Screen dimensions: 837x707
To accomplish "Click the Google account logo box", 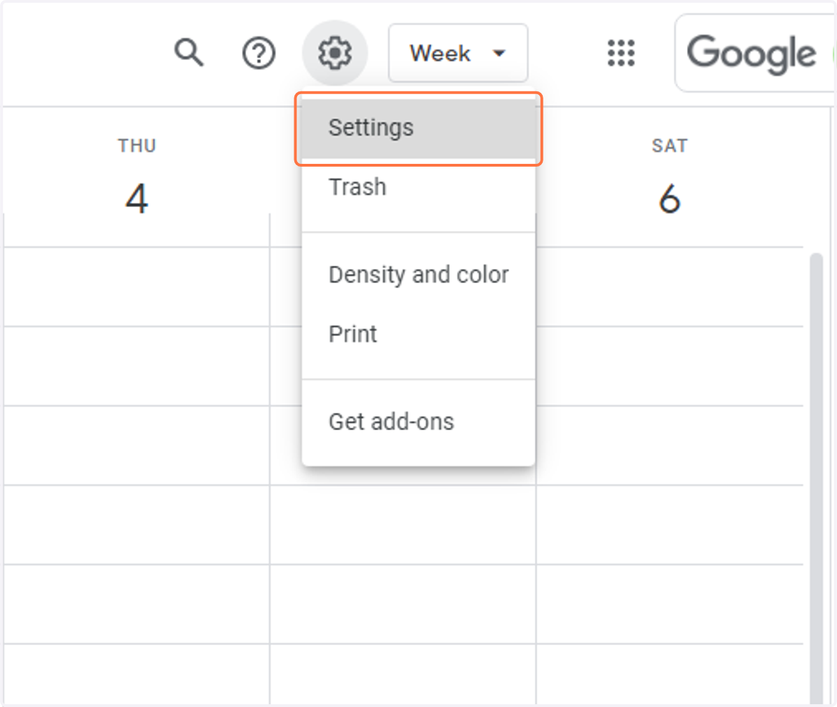I will 755,53.
